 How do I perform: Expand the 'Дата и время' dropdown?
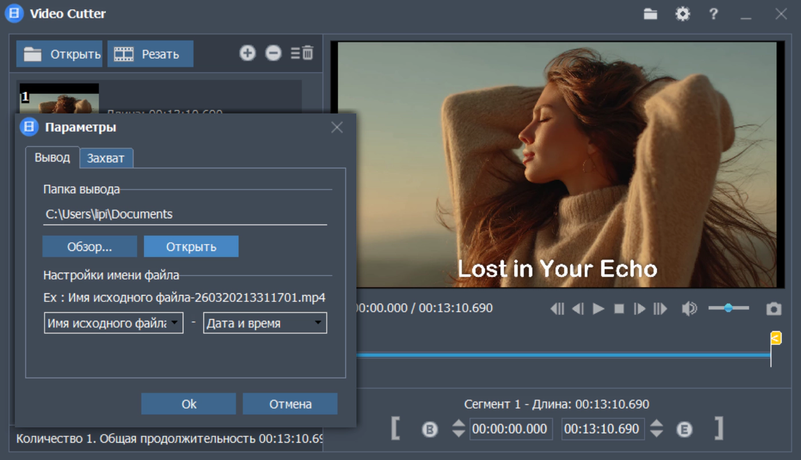(318, 323)
